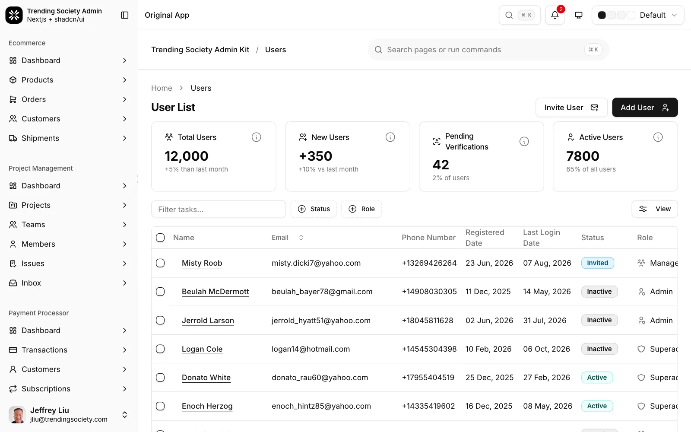
Task: Tick the select-all checkbox in table header
Action: point(160,238)
